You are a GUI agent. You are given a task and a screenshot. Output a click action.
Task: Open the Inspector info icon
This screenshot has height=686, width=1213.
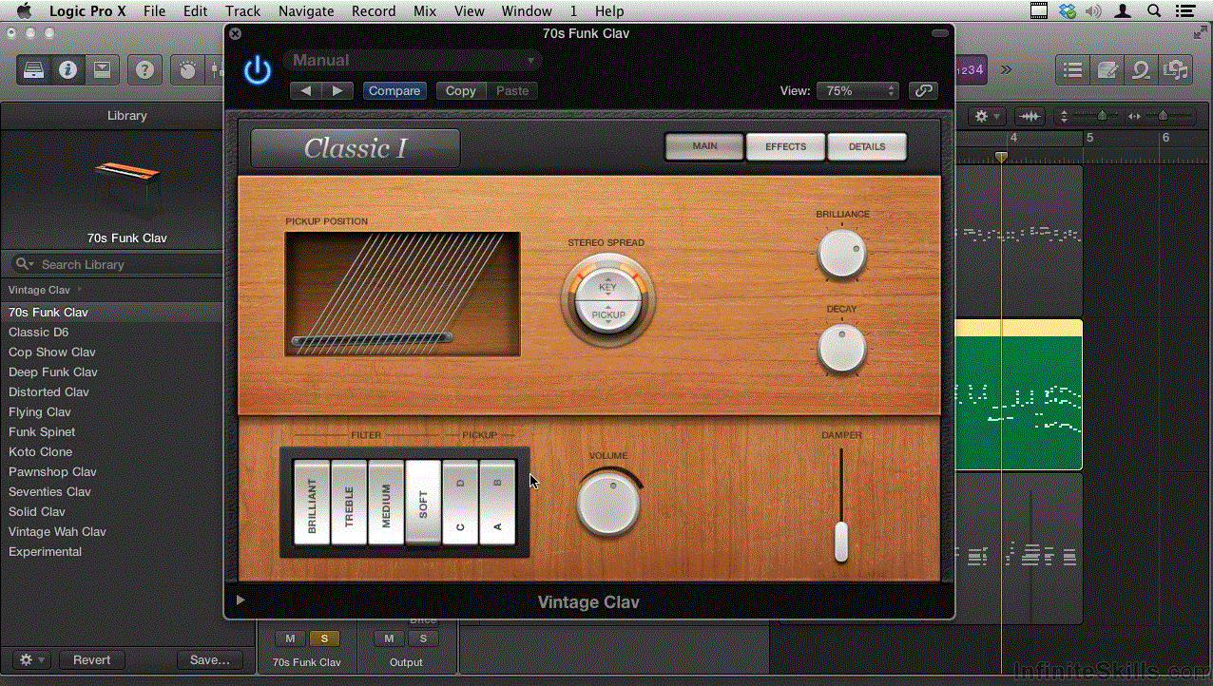(x=67, y=69)
